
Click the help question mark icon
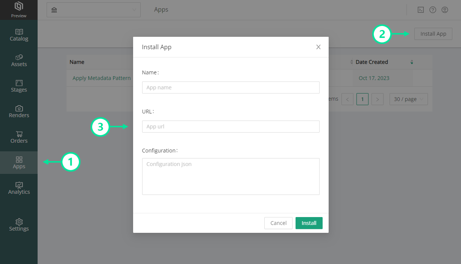pos(433,10)
